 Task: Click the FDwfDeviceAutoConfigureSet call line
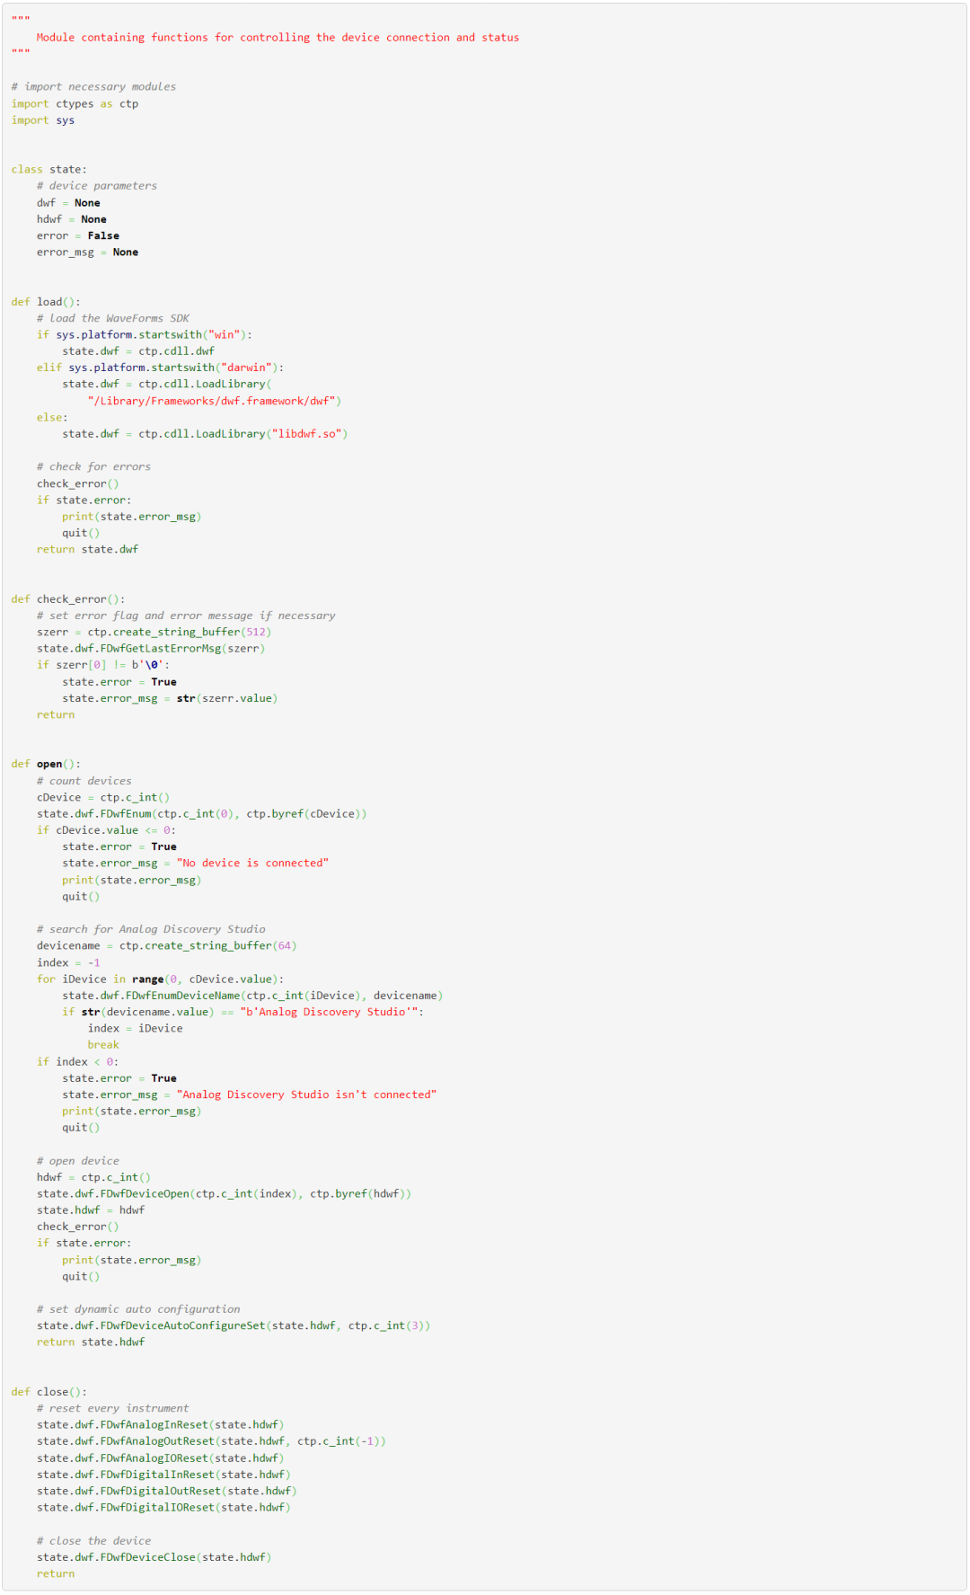click(x=234, y=1325)
